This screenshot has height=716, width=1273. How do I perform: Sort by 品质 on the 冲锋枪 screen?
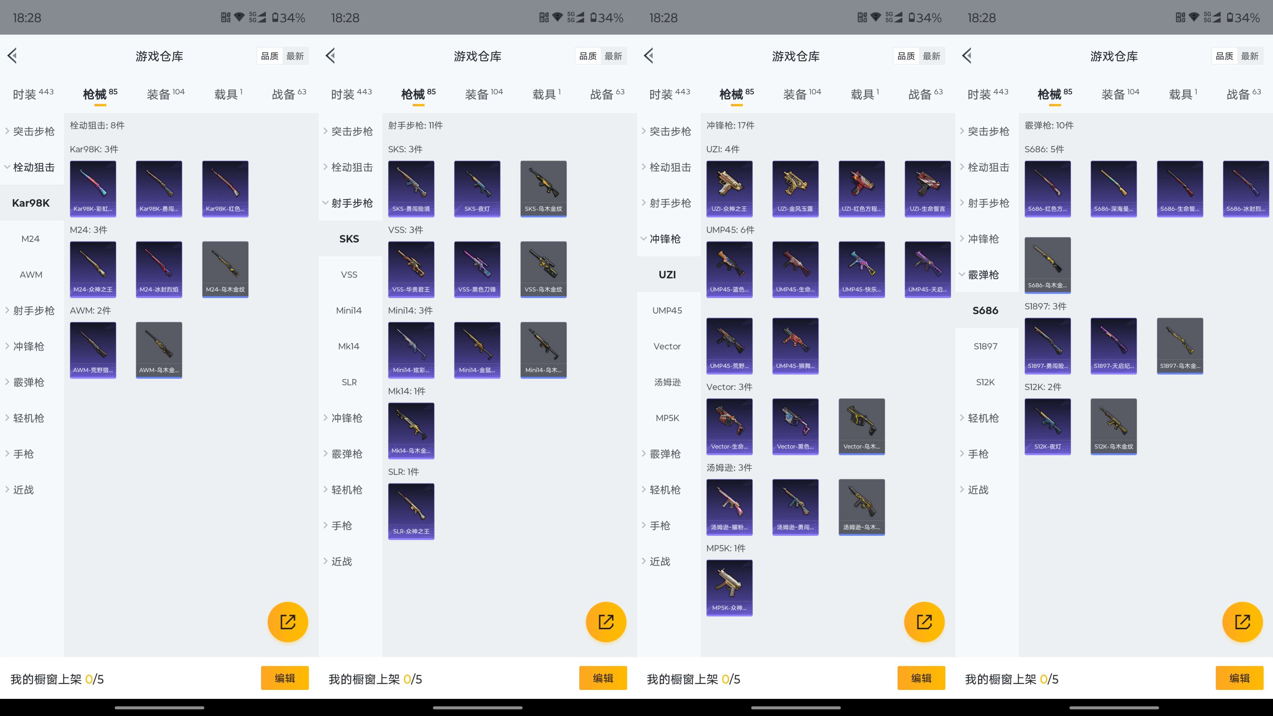[906, 56]
